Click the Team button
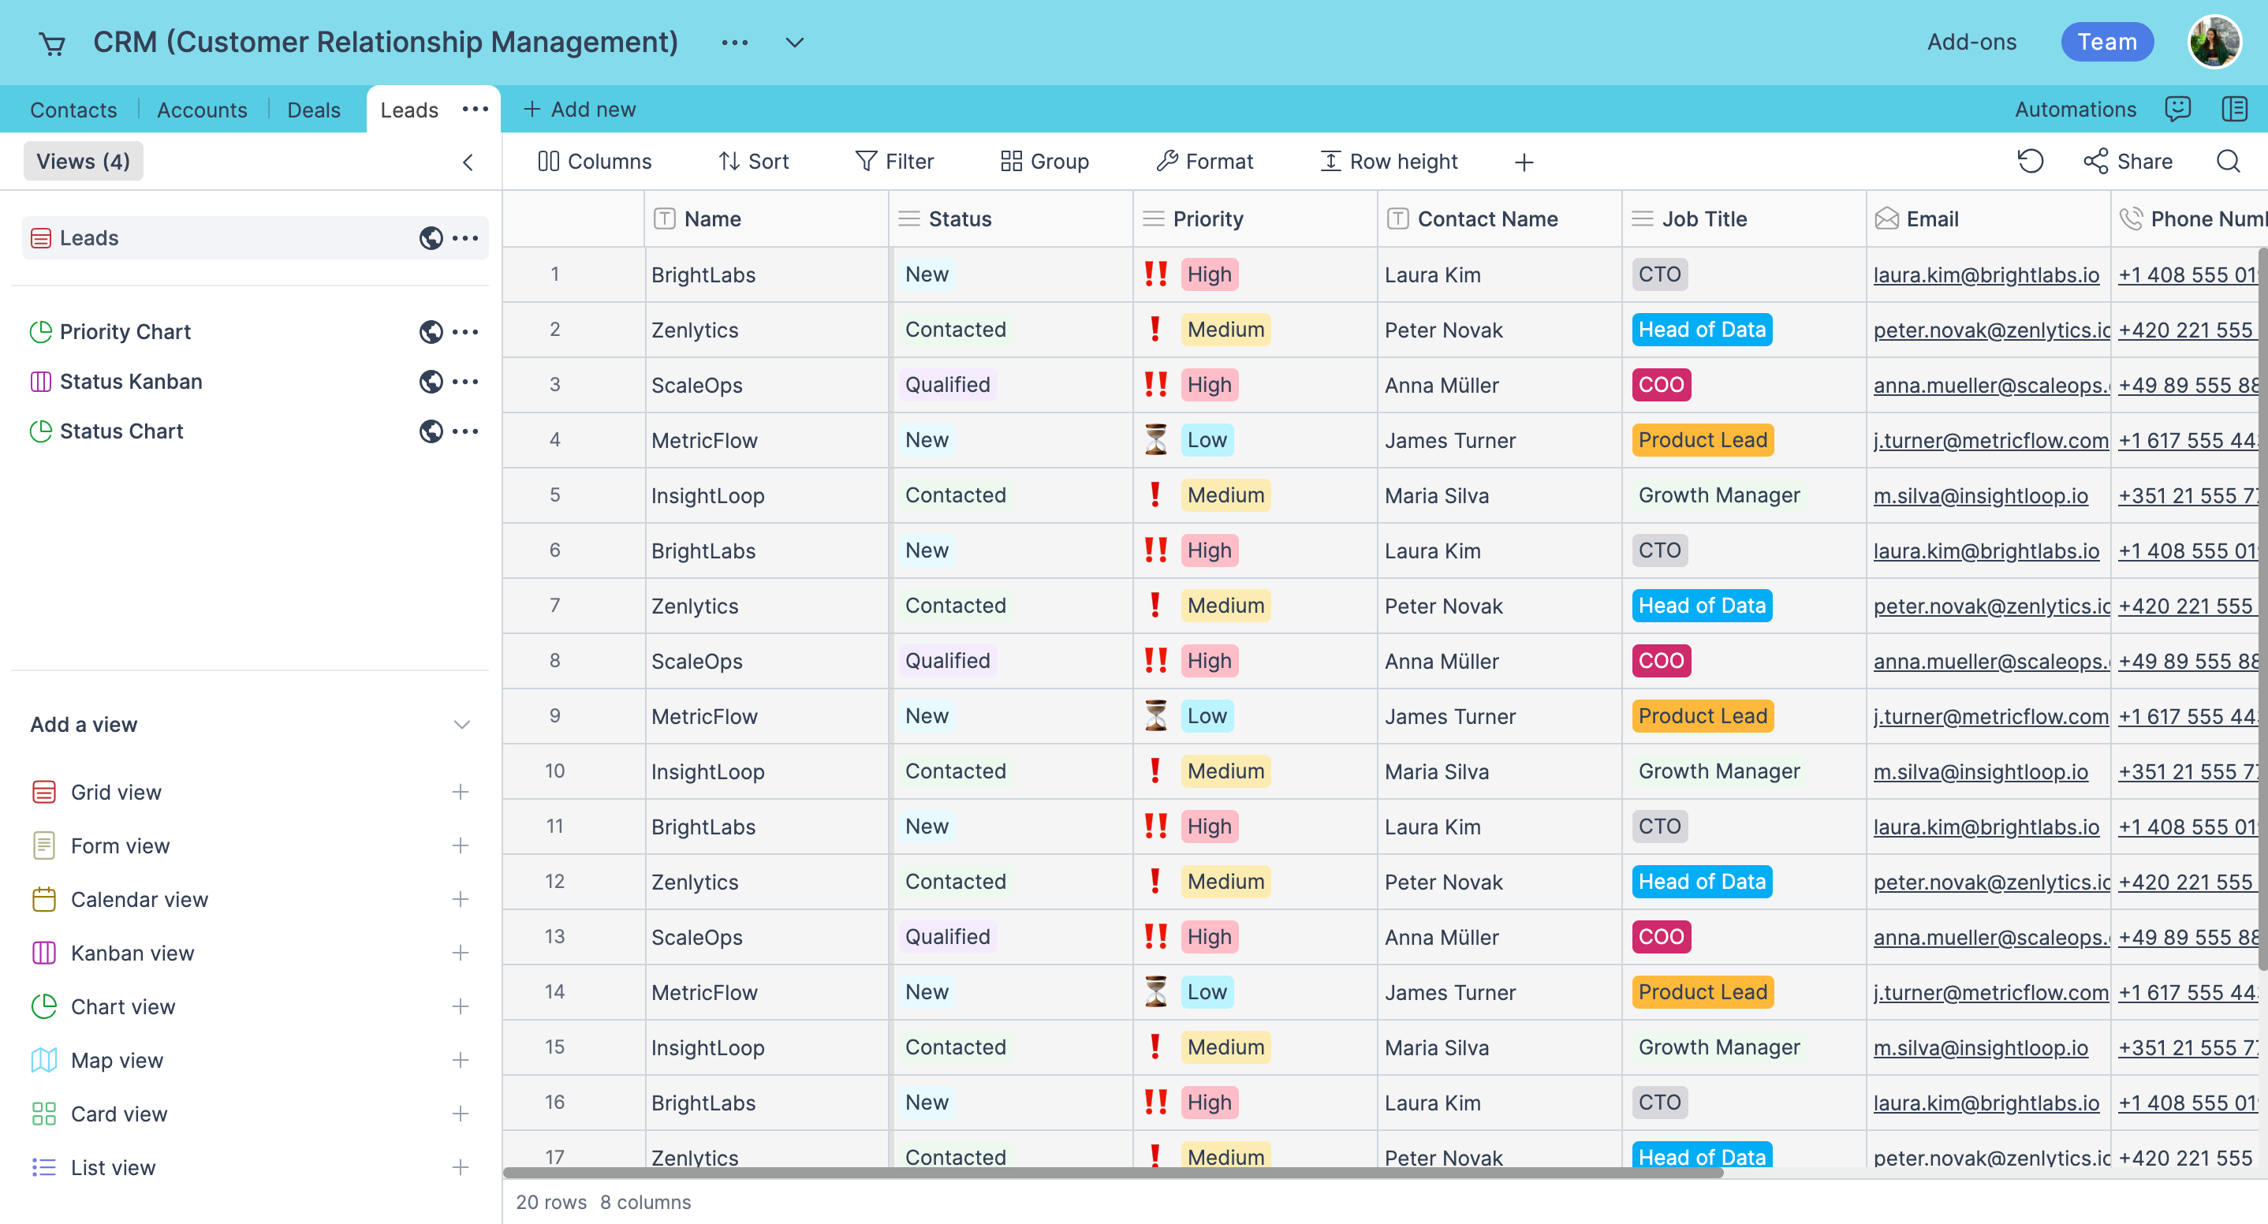This screenshot has width=2268, height=1224. pos(2107,41)
